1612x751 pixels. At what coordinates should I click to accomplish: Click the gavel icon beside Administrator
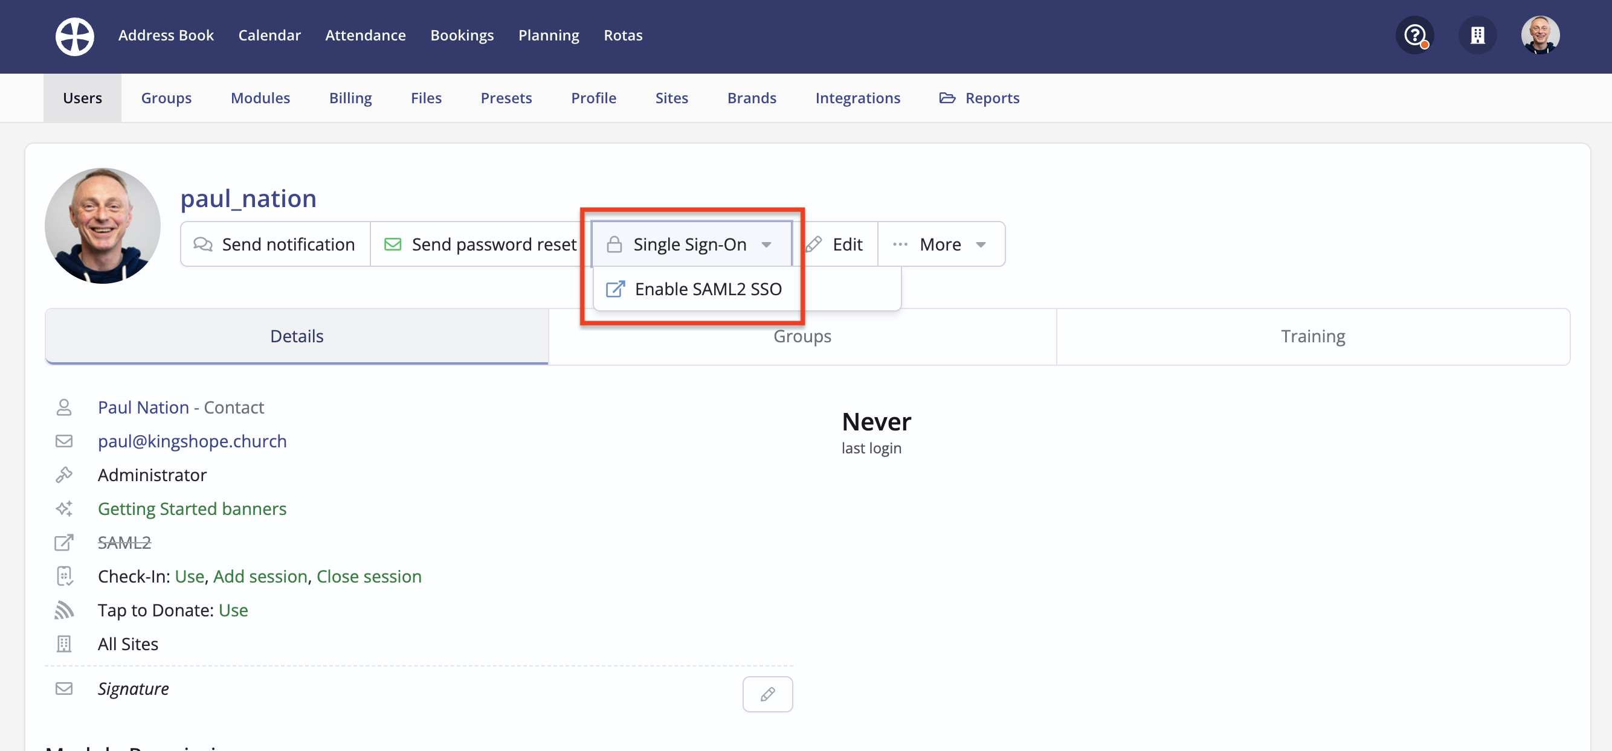pyautogui.click(x=64, y=475)
